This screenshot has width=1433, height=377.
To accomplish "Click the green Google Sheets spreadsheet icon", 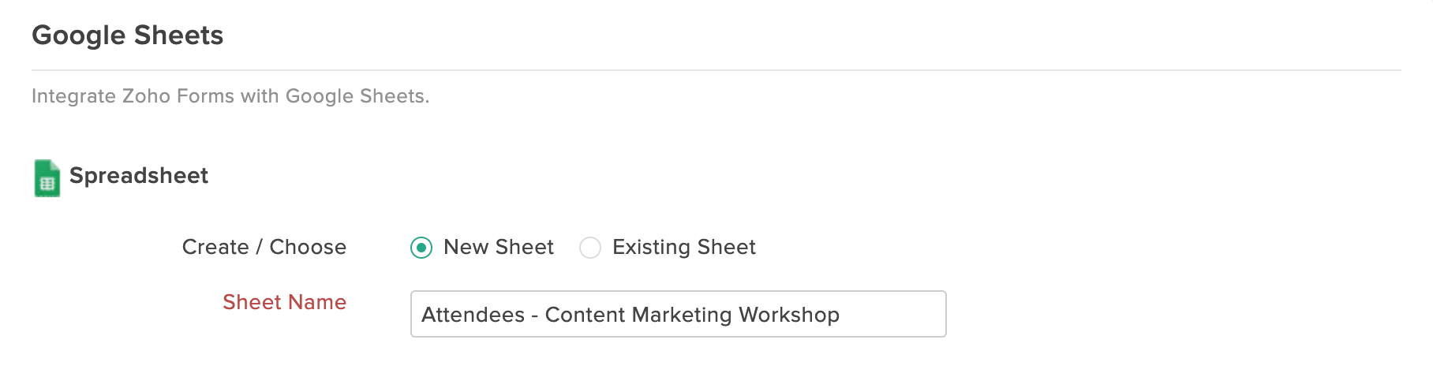I will tap(47, 177).
